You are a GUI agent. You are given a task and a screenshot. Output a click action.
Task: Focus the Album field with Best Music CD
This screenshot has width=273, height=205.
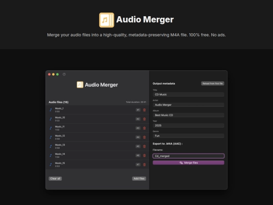point(189,115)
